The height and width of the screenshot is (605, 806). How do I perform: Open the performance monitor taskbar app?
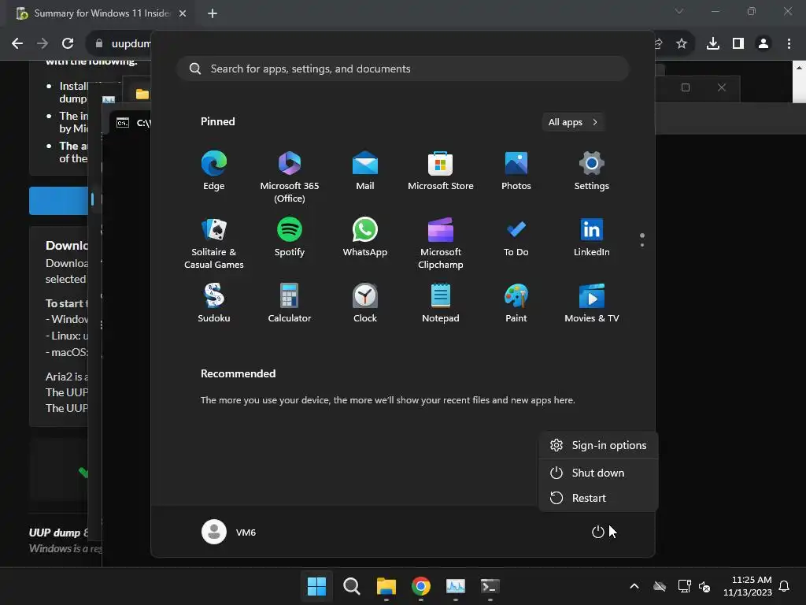tap(456, 586)
